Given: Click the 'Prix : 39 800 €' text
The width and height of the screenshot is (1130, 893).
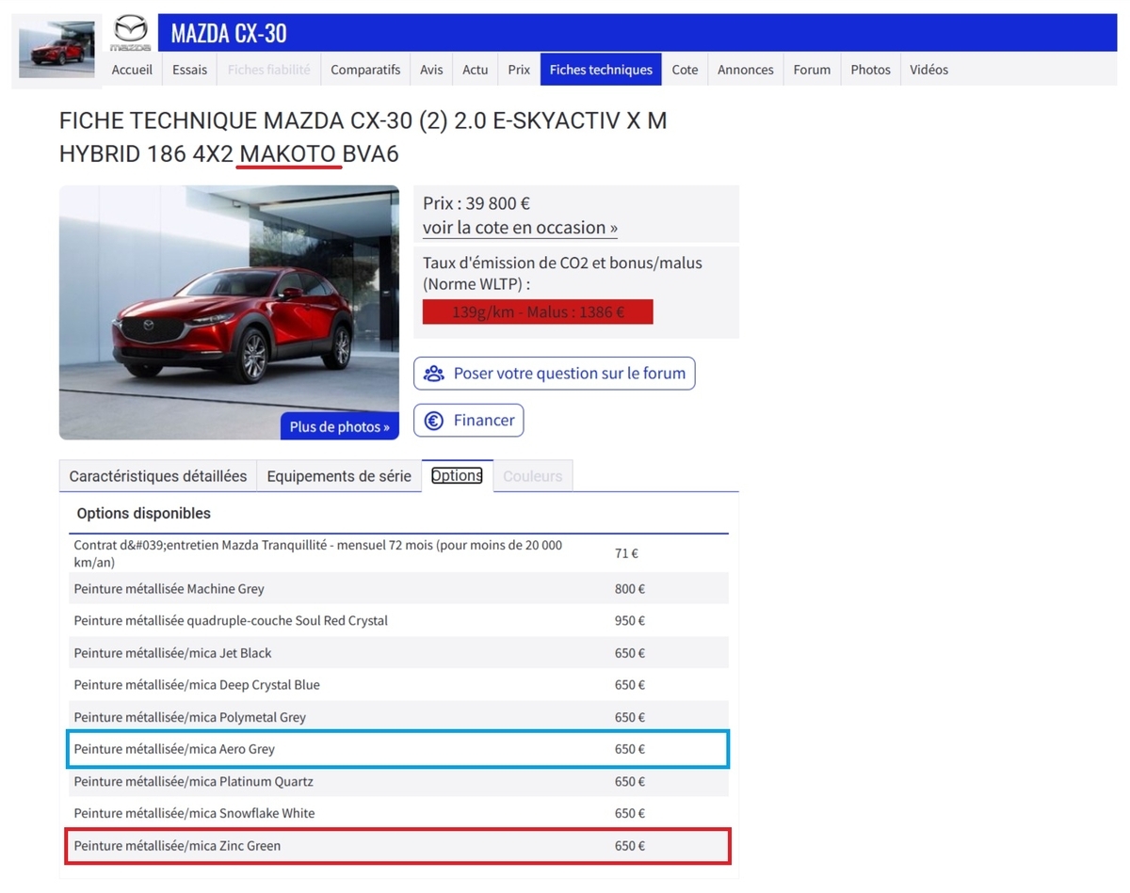Looking at the screenshot, I should coord(476,203).
